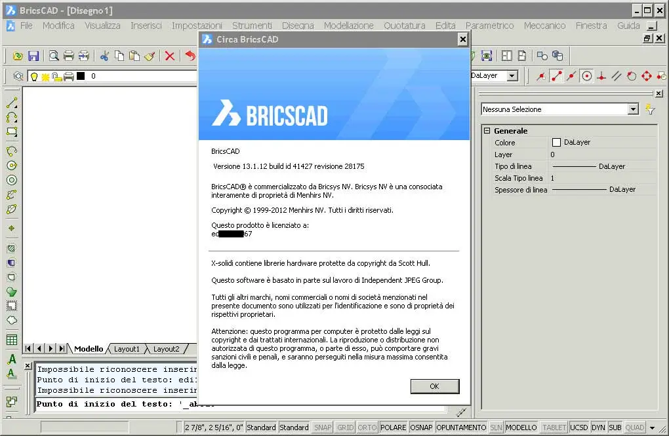Image resolution: width=669 pixels, height=436 pixels.
Task: Click the red X Delete icon
Action: pos(170,56)
